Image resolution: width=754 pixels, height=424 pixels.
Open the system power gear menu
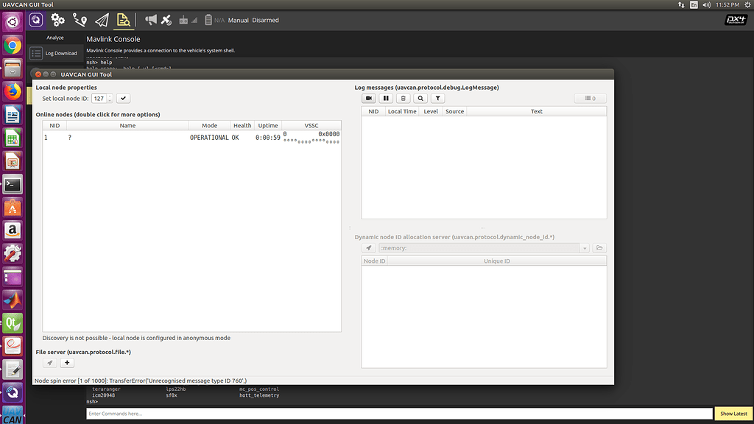[748, 5]
